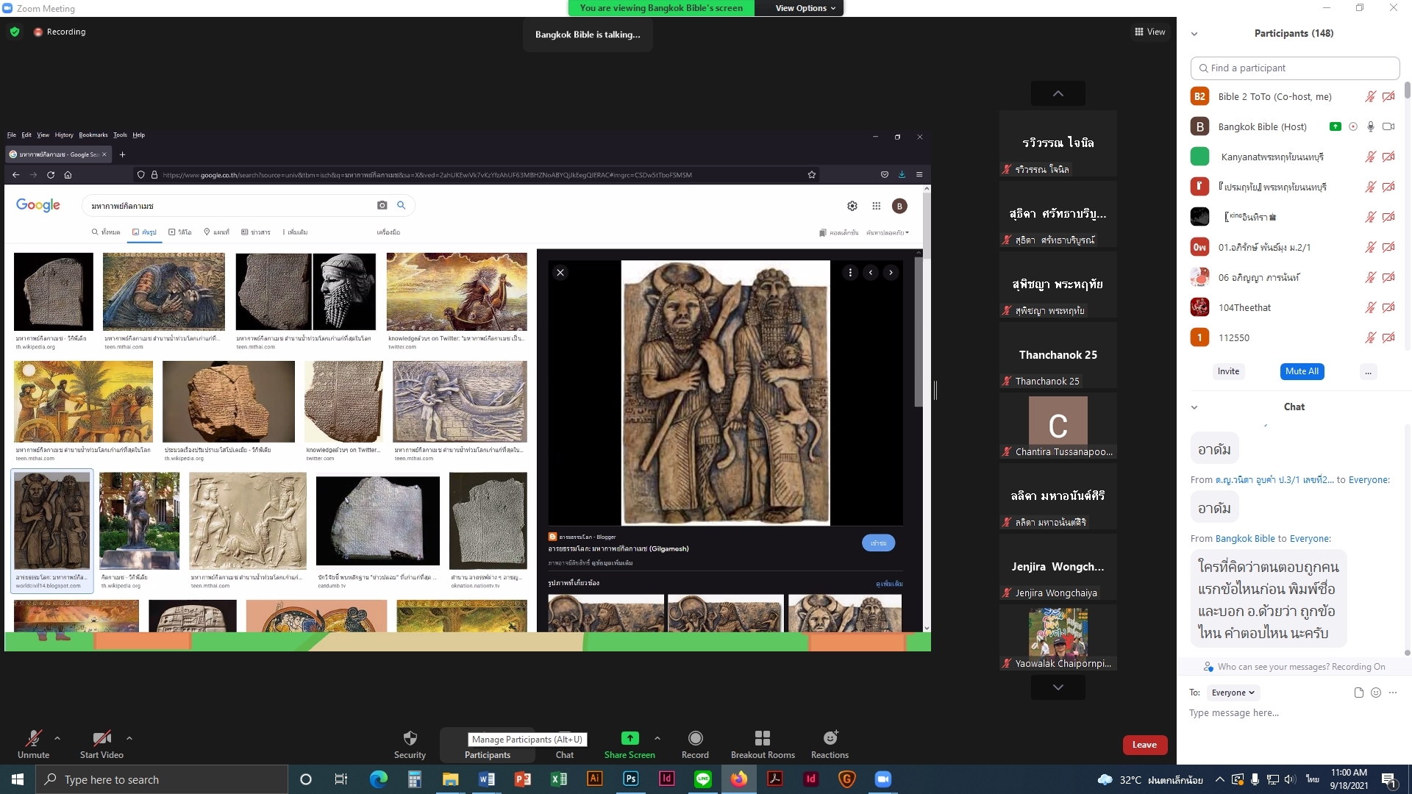The width and height of the screenshot is (1412, 794).
Task: Click Record icon in toolbar
Action: 695,738
